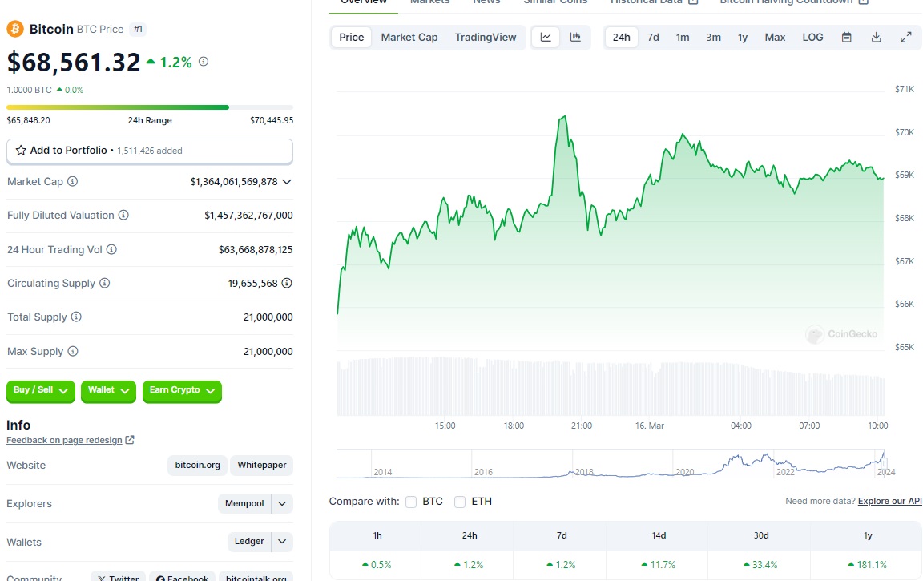Set chart range to 3m
Screen dimensions: 923x581
point(713,37)
